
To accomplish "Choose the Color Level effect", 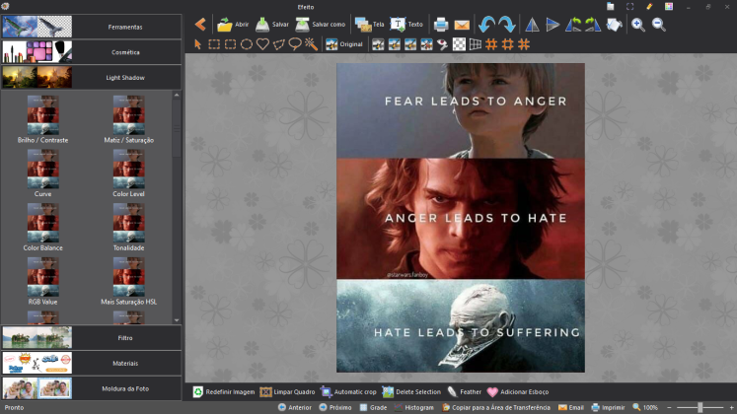I will [129, 173].
